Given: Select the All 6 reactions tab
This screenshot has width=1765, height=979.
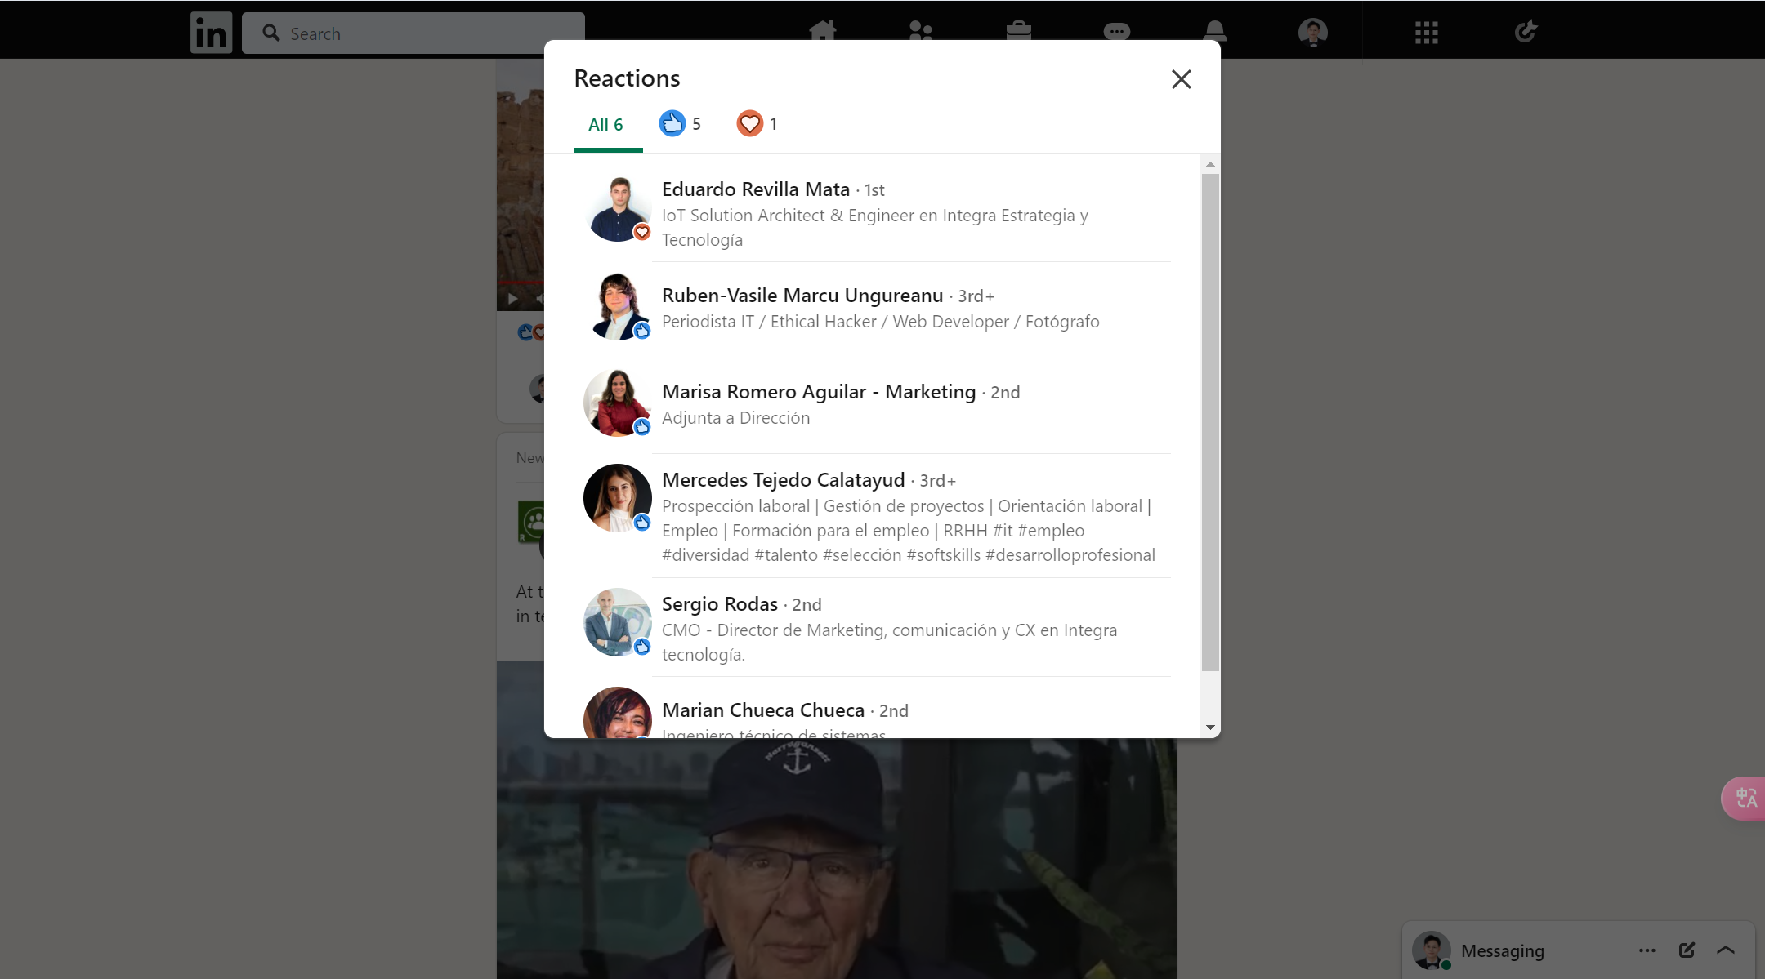Looking at the screenshot, I should (x=605, y=124).
